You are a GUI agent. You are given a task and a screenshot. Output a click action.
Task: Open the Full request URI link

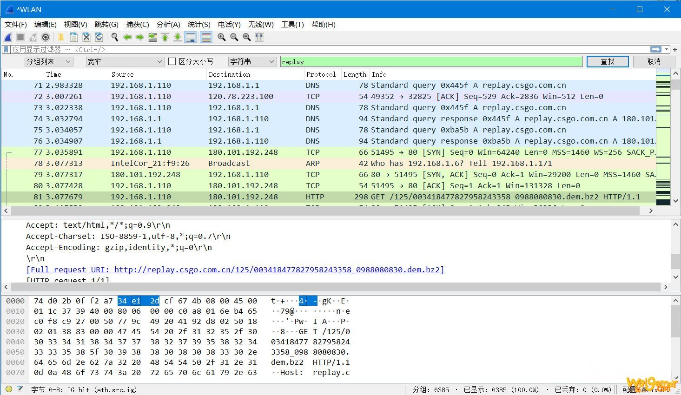point(235,270)
